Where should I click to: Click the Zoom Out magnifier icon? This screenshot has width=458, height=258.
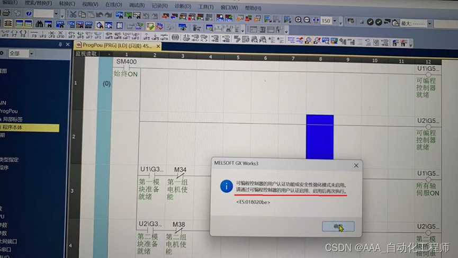coord(307,20)
